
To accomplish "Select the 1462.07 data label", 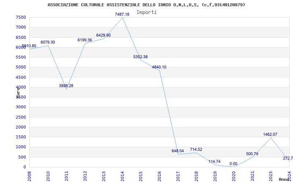I will [270, 134].
